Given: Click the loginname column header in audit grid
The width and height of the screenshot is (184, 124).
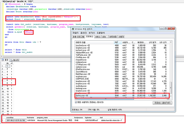Looking at the screenshot, I should [92, 118].
